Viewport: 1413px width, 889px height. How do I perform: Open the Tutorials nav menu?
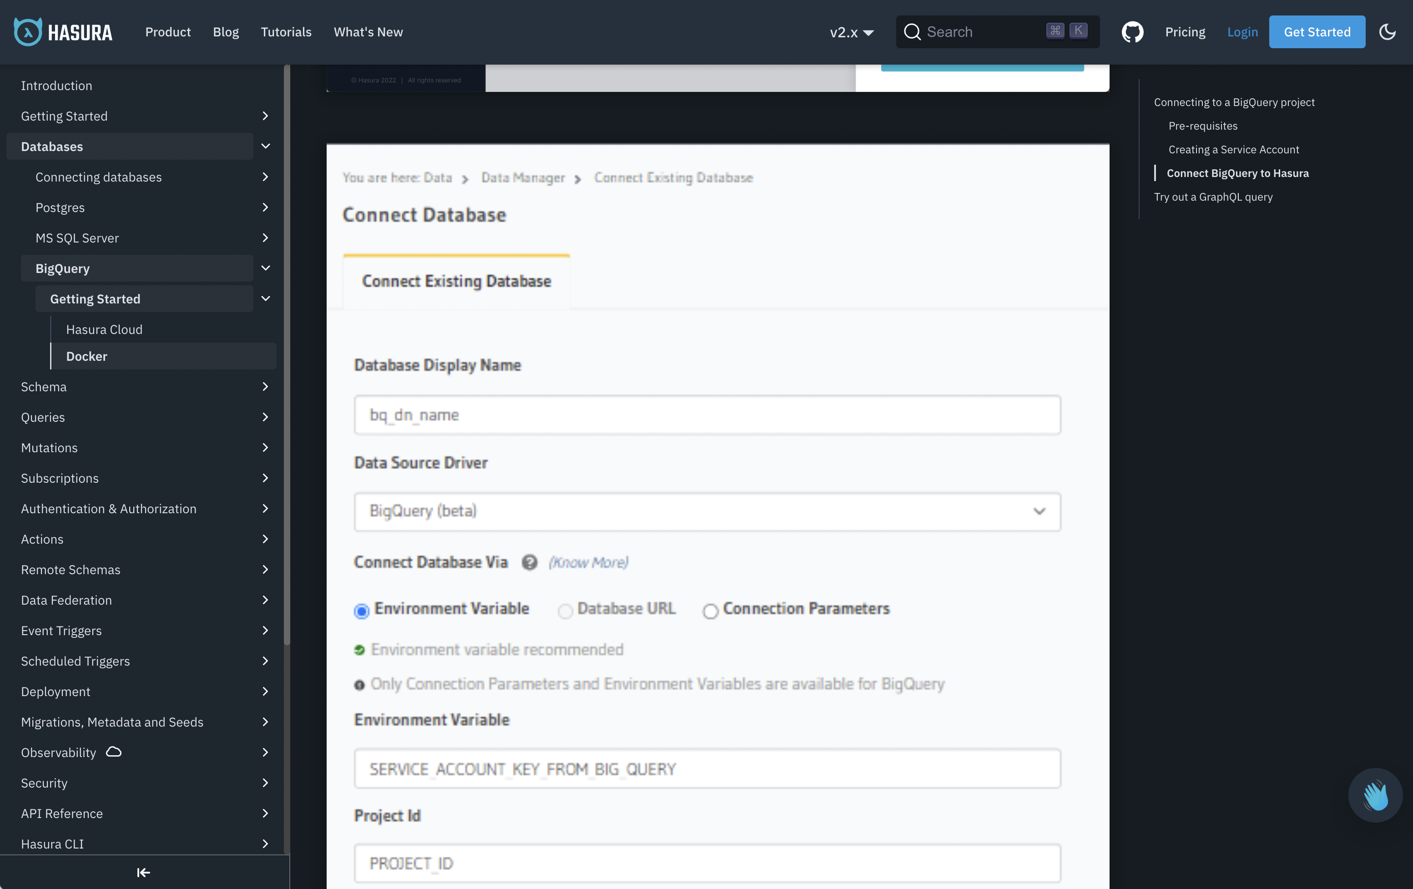pos(286,32)
